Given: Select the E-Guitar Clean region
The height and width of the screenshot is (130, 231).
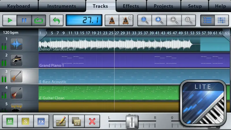Looking at the screenshot, I should [109, 93].
